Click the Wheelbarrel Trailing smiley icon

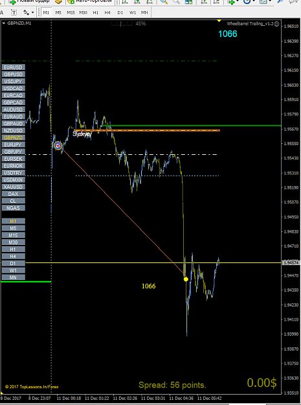click(276, 24)
